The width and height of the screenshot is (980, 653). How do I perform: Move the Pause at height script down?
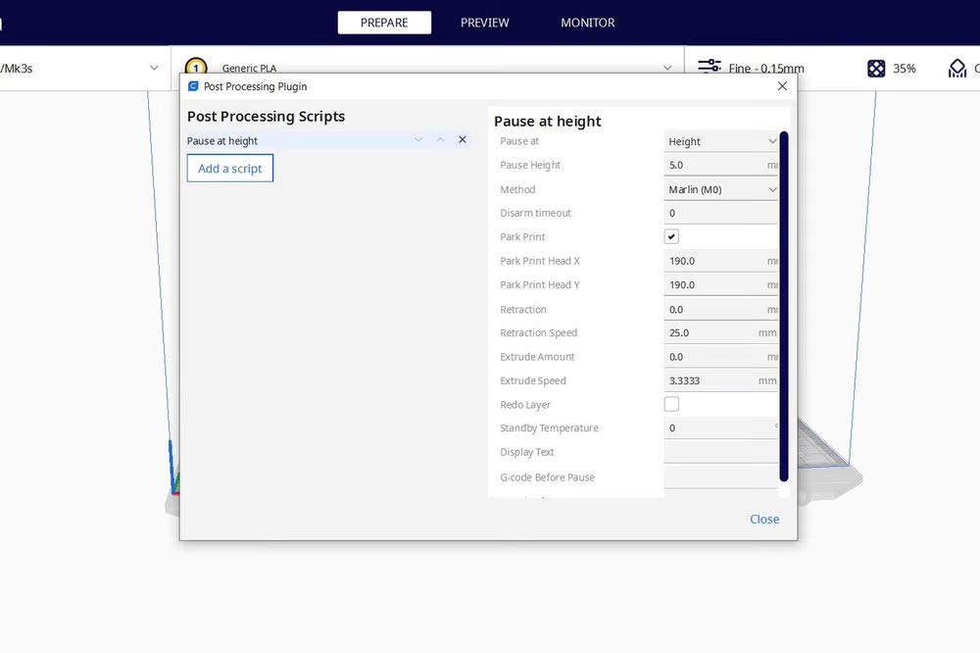coord(418,140)
